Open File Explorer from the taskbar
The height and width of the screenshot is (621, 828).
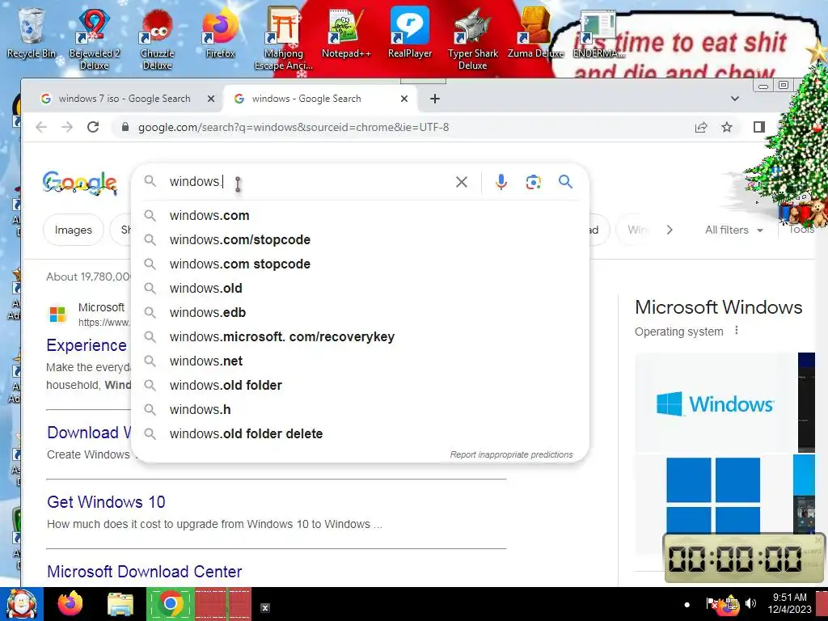(x=120, y=605)
